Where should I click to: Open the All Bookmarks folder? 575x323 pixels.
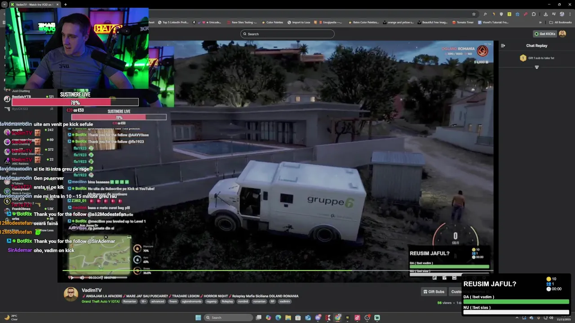pos(560,22)
